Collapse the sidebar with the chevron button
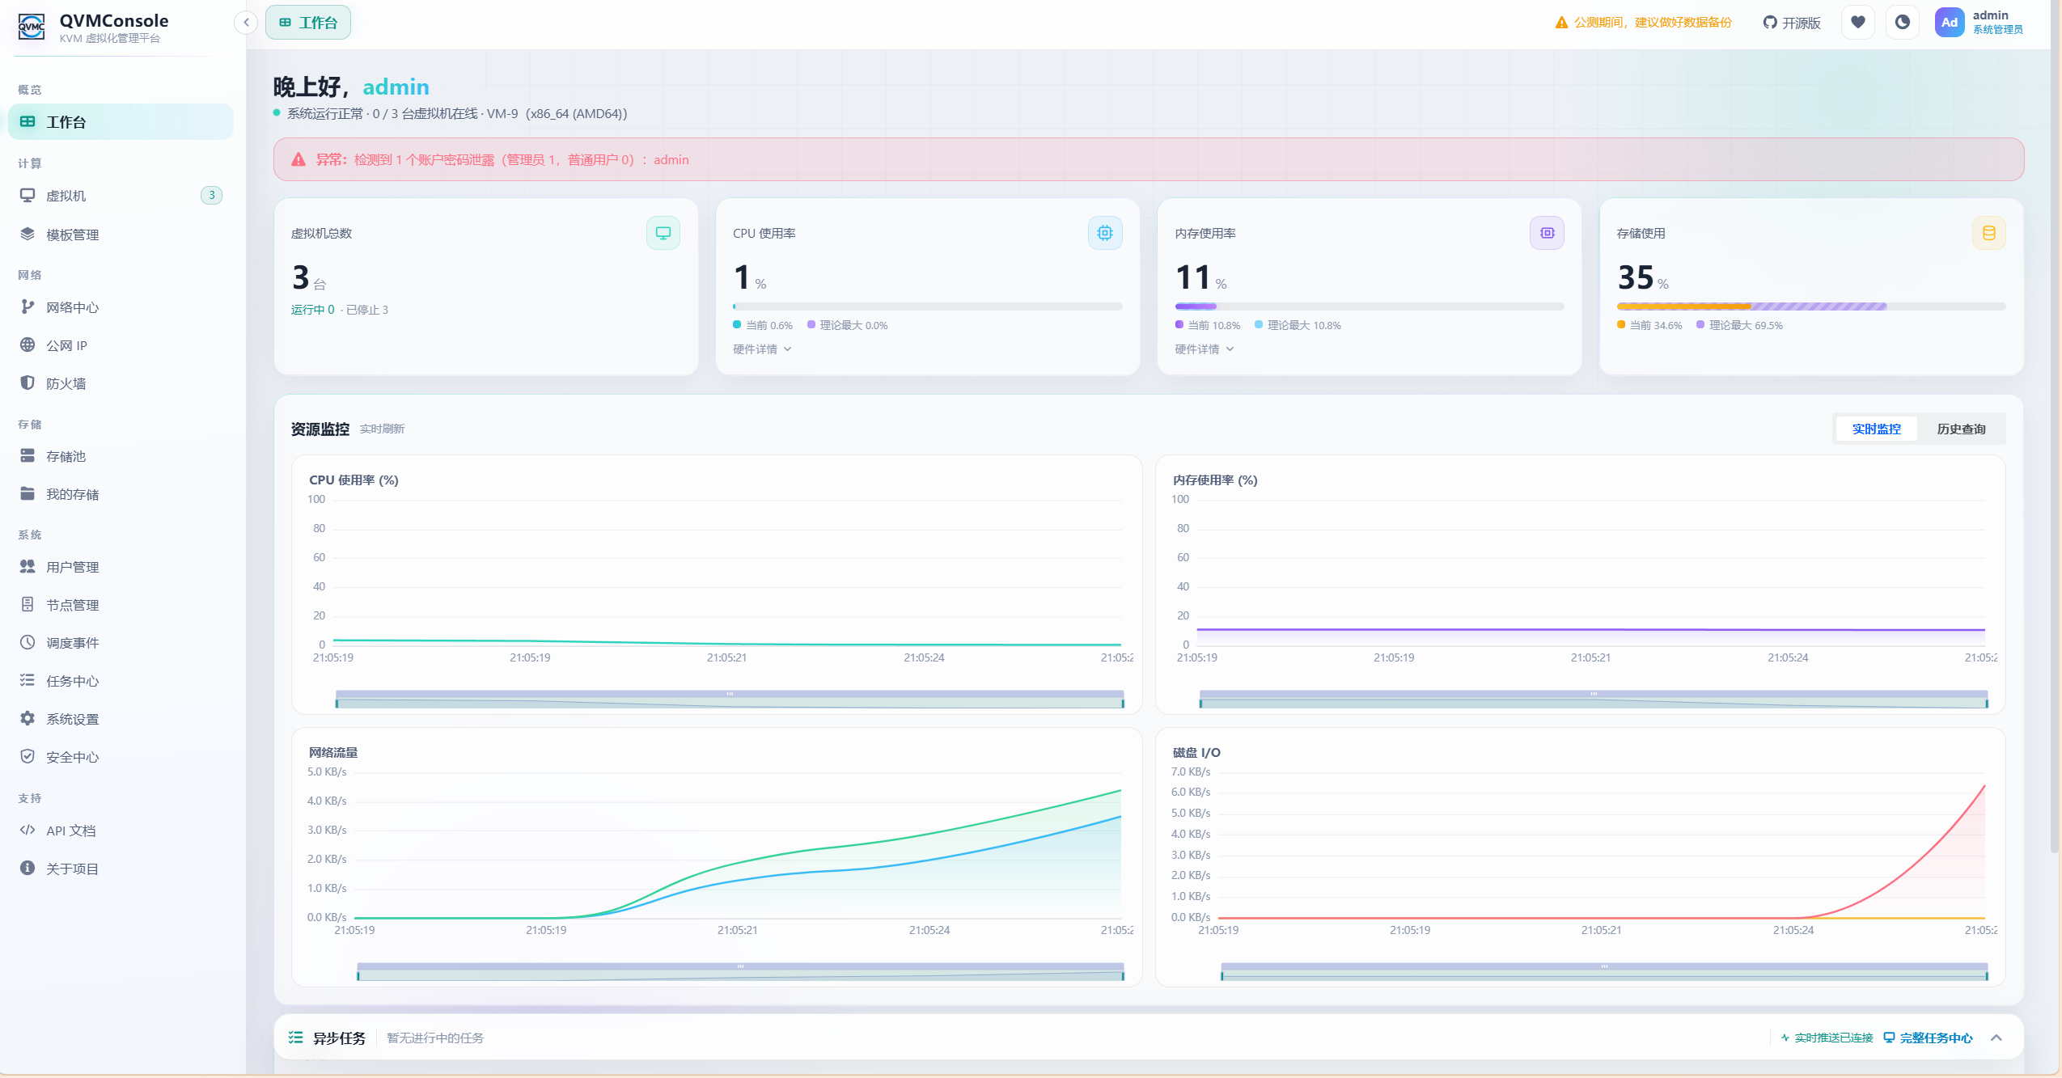The image size is (2062, 1078). [246, 23]
